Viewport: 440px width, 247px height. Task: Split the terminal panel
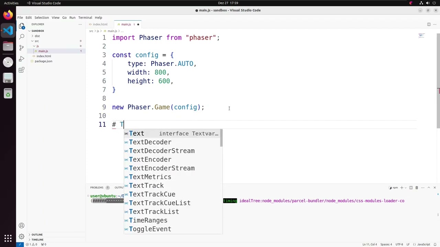coord(411,188)
